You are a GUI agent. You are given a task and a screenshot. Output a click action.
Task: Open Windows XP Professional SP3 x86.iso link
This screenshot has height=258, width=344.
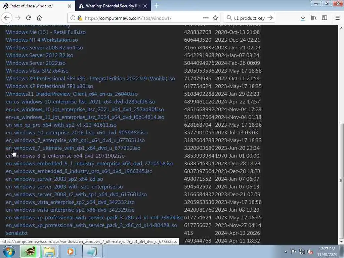(49, 86)
